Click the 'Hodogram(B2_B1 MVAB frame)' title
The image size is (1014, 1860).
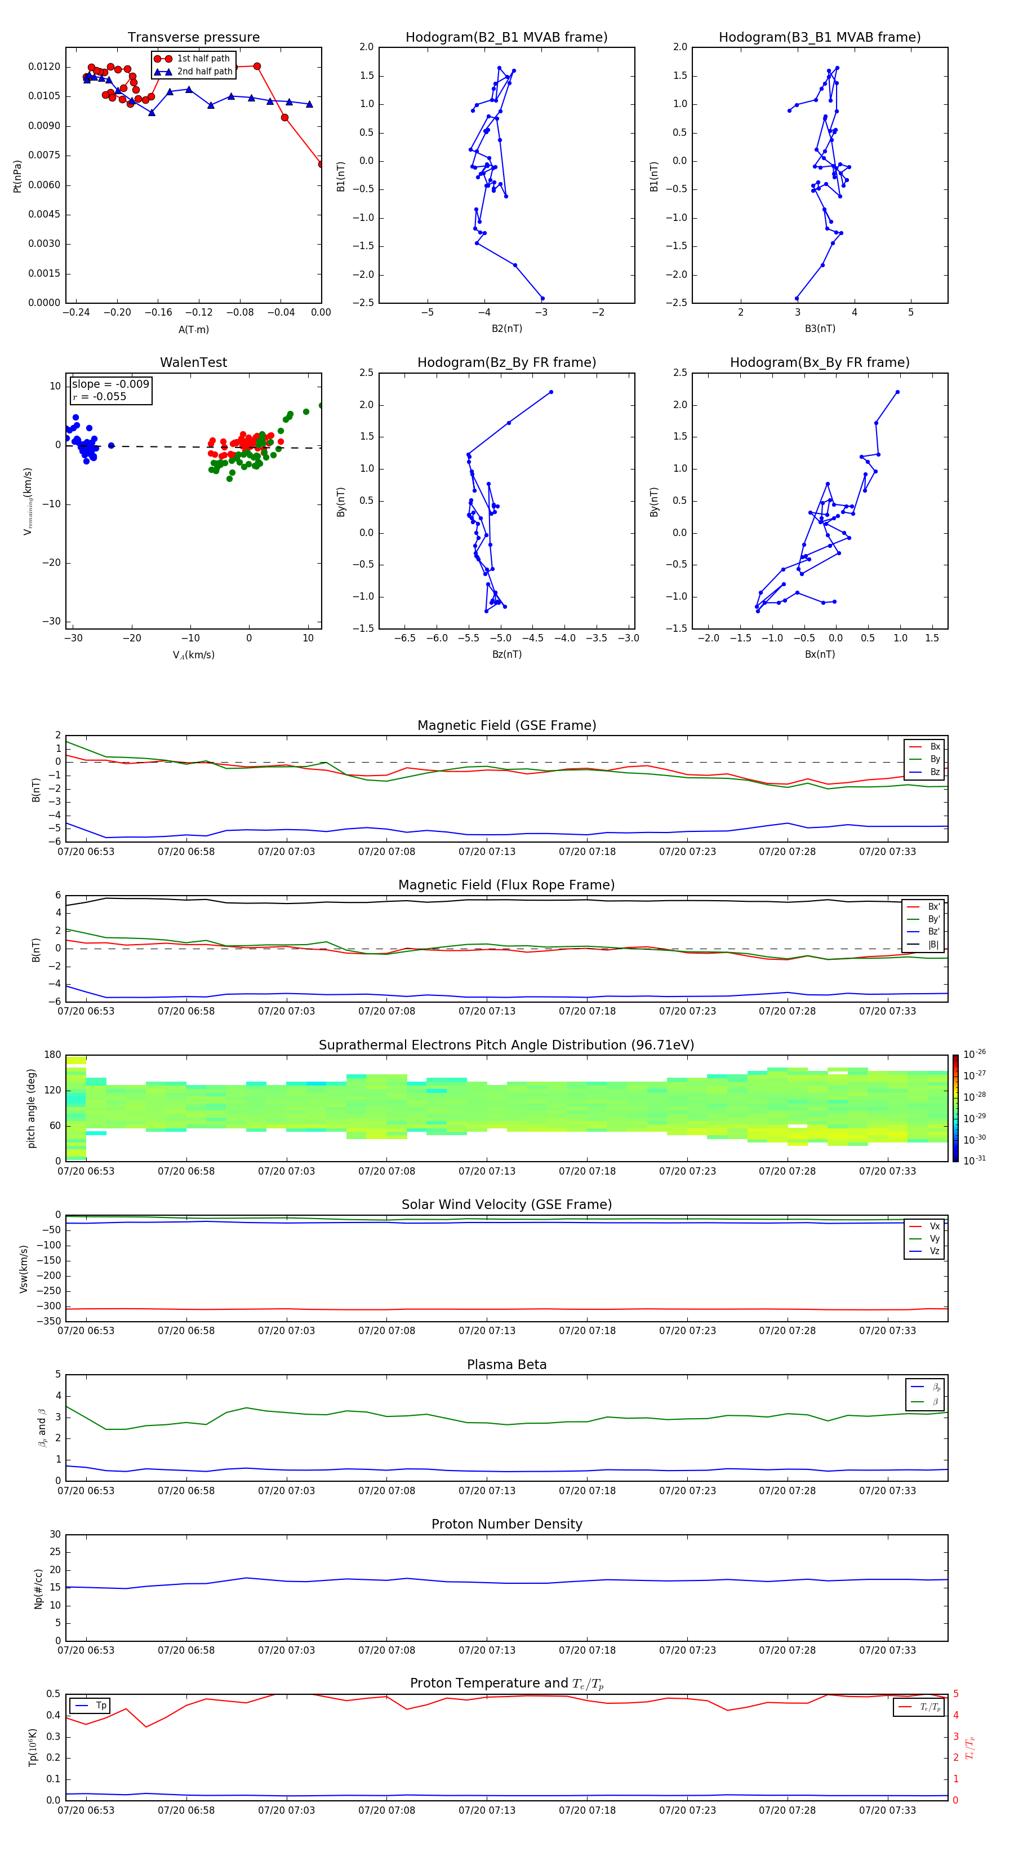coord(506,38)
